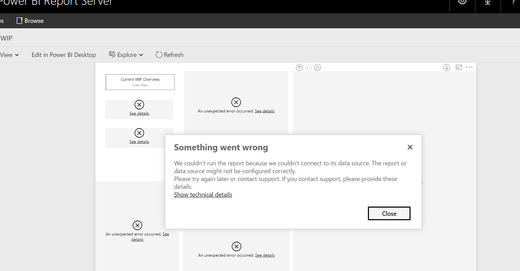Choose Edit in Power BI Desktop
The image size is (520, 271).
point(64,55)
